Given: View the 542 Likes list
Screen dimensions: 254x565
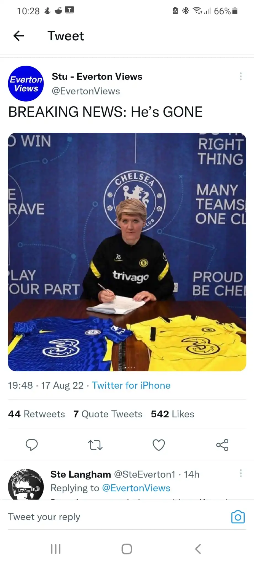Looking at the screenshot, I should click(172, 414).
